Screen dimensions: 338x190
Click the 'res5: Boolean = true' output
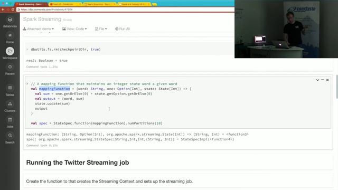(47, 61)
